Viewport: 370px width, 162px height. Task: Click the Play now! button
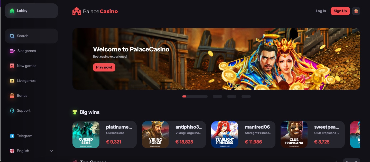pos(104,67)
